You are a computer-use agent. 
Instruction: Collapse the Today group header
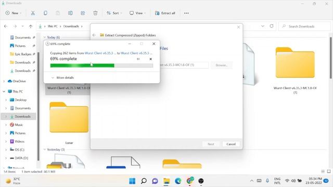(x=45, y=37)
